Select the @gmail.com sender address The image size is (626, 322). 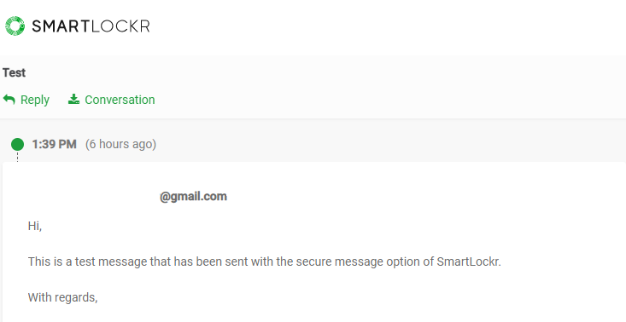click(193, 197)
